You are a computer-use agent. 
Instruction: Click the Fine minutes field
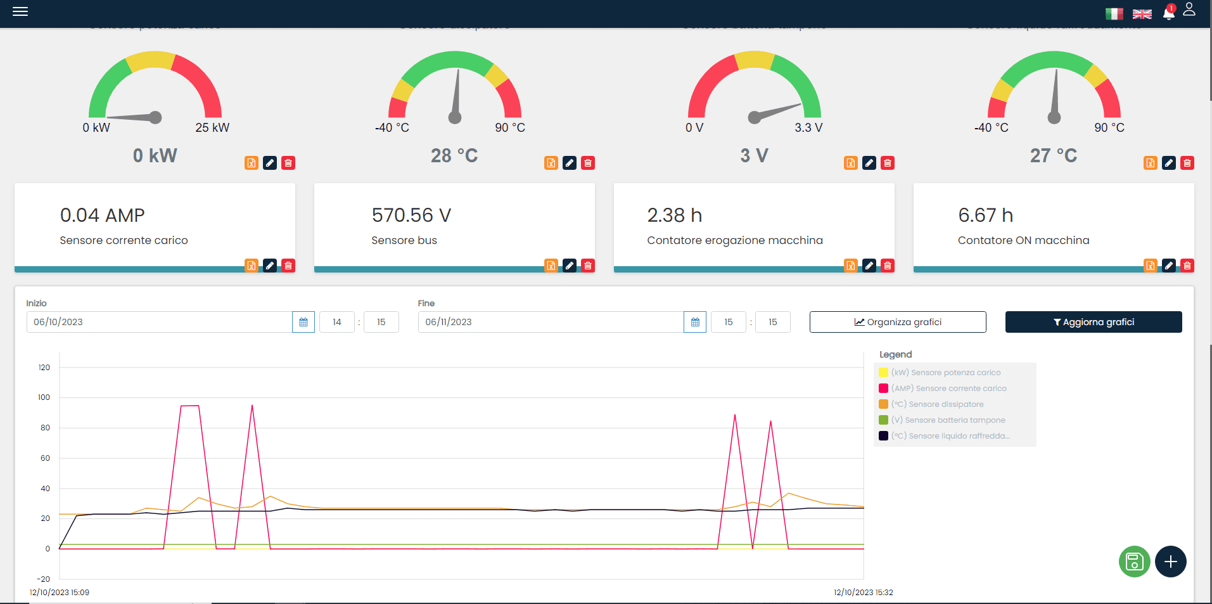[x=773, y=322]
